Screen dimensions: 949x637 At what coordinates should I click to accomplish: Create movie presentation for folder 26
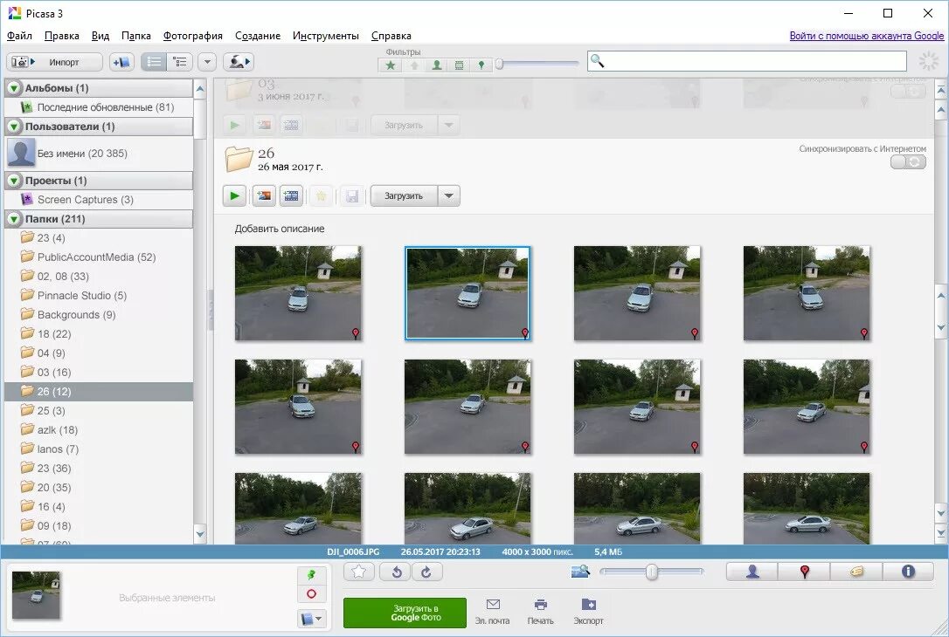coord(291,195)
